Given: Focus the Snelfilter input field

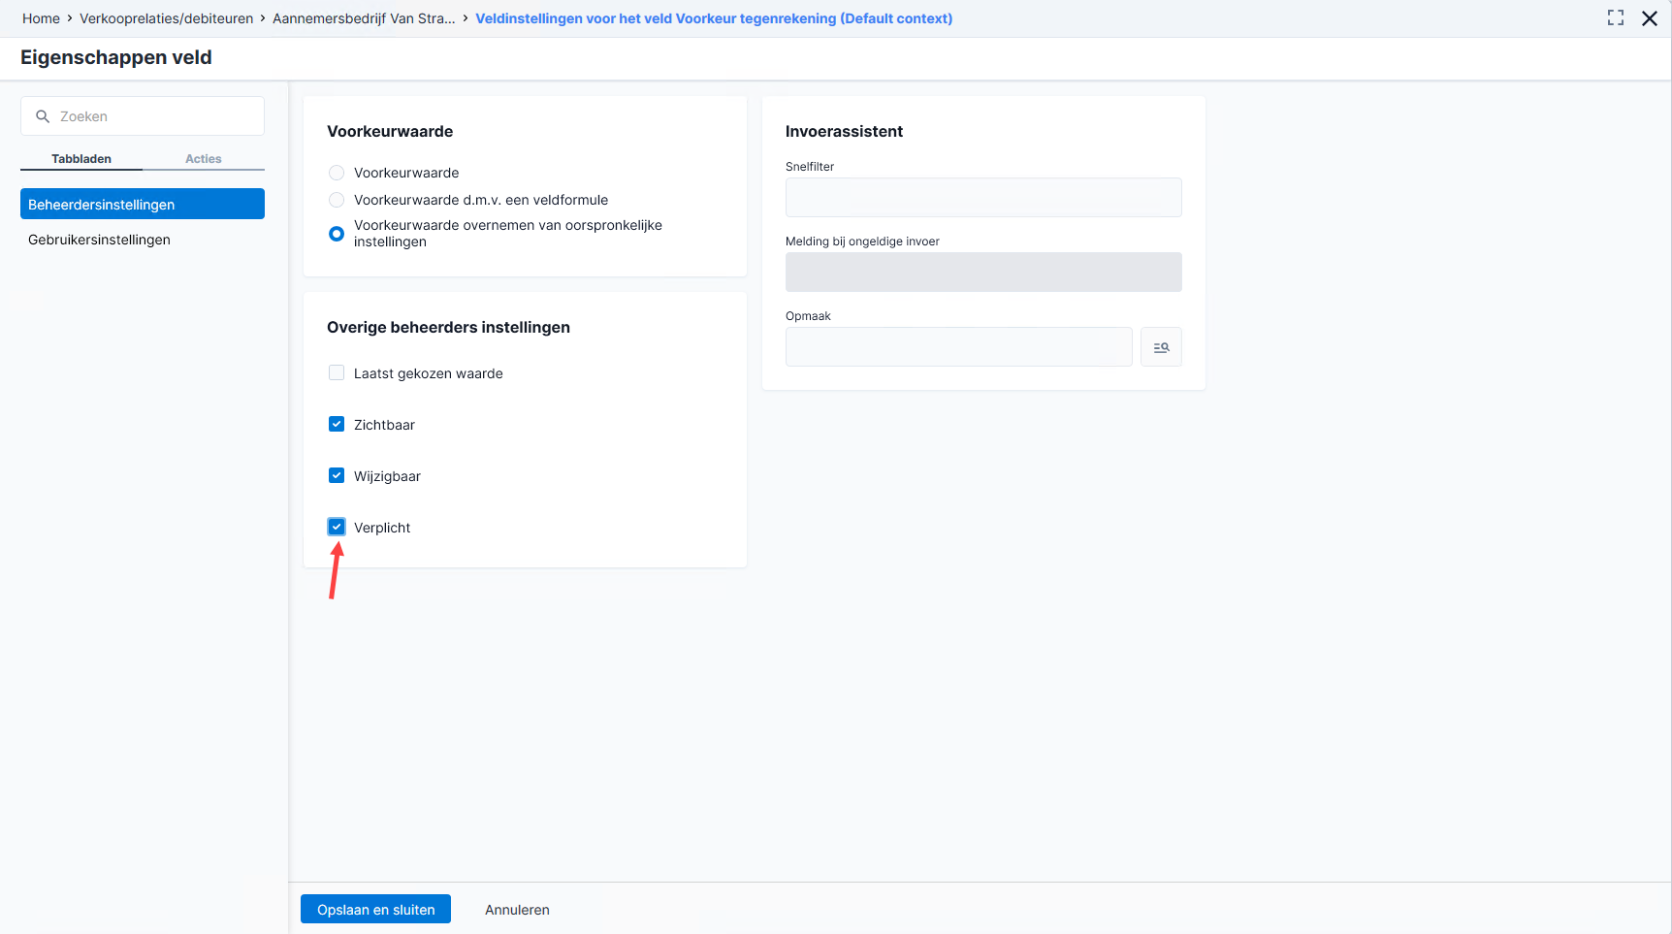Looking at the screenshot, I should pyautogui.click(x=983, y=197).
